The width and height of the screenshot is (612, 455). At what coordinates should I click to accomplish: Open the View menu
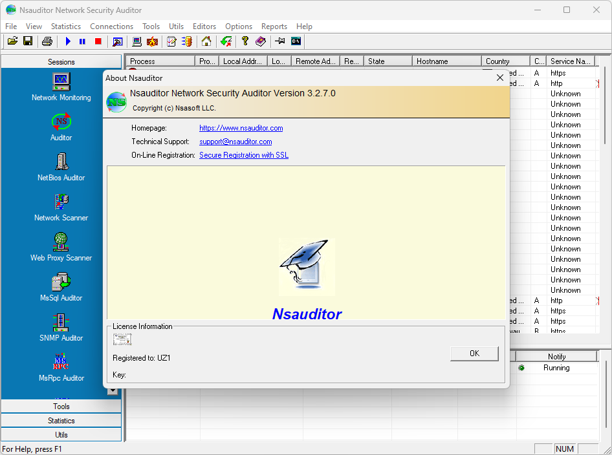pos(34,26)
